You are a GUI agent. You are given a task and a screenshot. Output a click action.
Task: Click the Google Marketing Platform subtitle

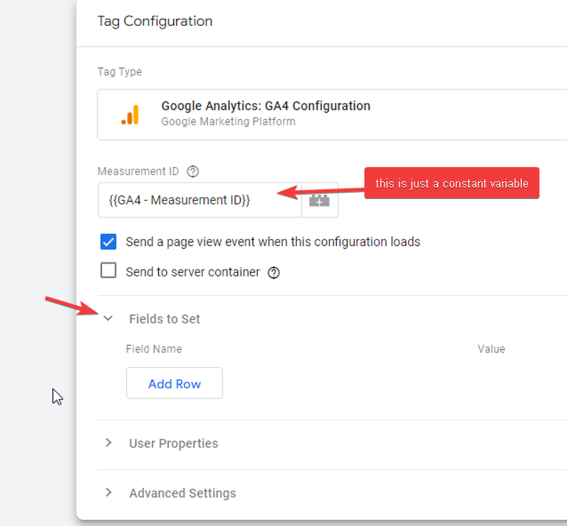228,122
